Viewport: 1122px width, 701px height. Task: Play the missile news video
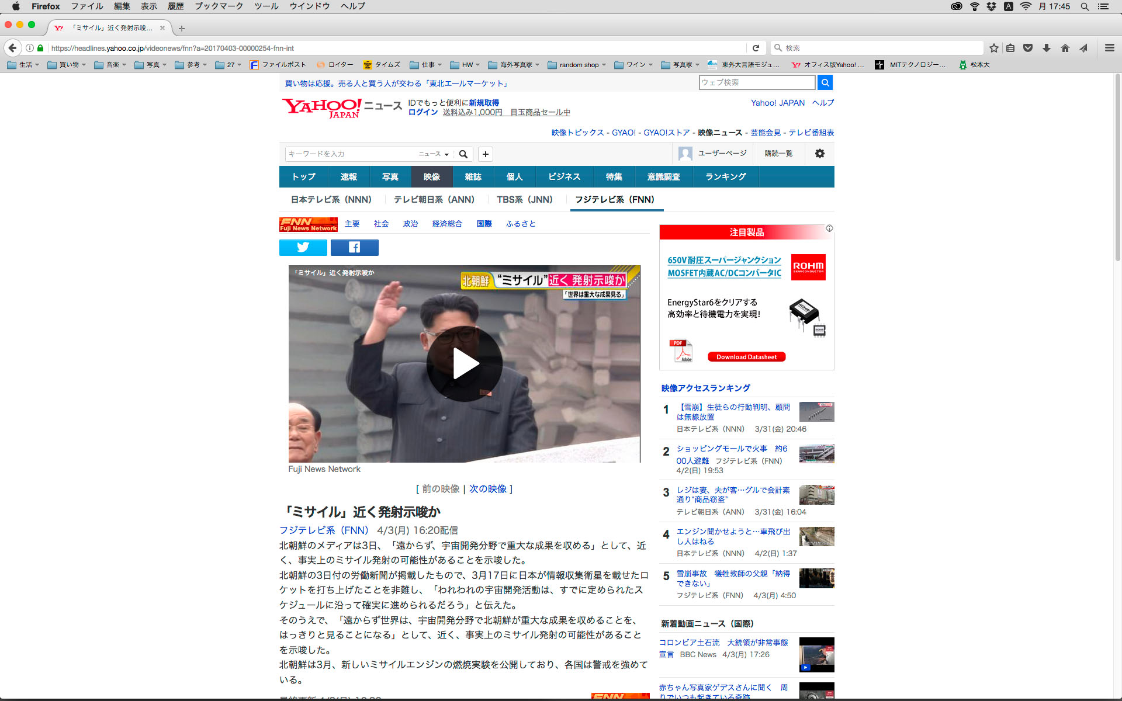pyautogui.click(x=465, y=364)
